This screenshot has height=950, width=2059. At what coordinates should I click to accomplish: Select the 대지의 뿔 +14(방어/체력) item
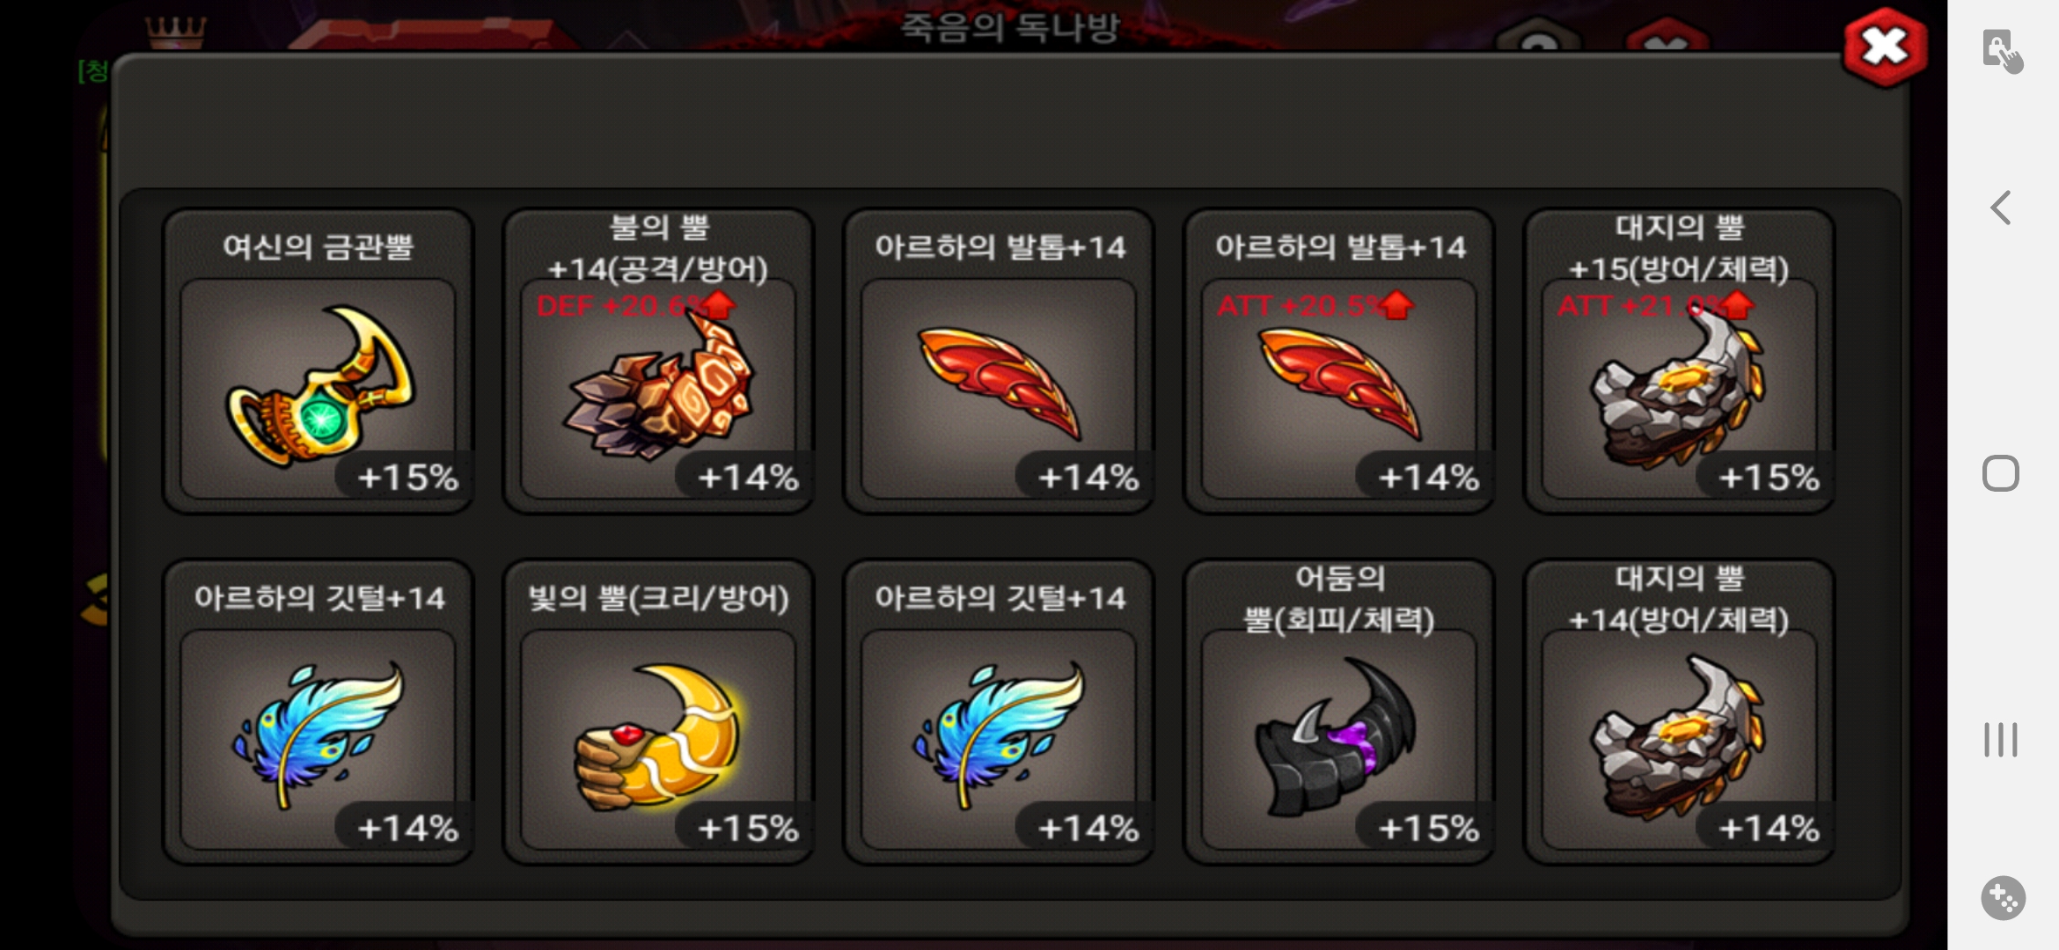1679,712
